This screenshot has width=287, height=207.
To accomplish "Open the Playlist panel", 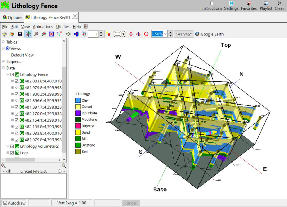I will (266, 6).
